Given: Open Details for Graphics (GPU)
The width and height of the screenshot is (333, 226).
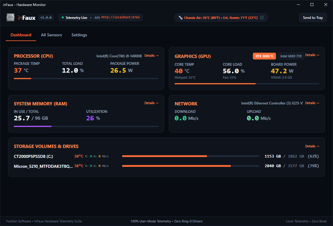Looking at the screenshot, I should pos(312,55).
